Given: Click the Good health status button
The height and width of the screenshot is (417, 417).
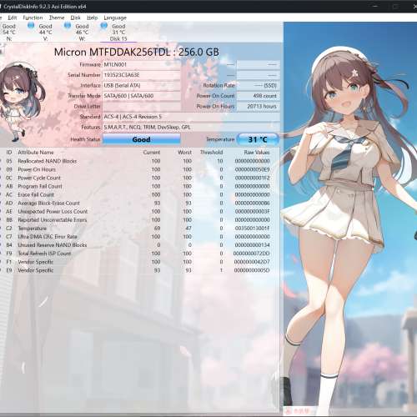Looking at the screenshot, I should click(x=142, y=139).
